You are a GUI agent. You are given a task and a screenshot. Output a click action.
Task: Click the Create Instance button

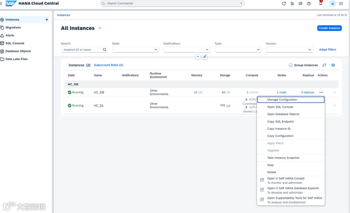click(x=329, y=28)
